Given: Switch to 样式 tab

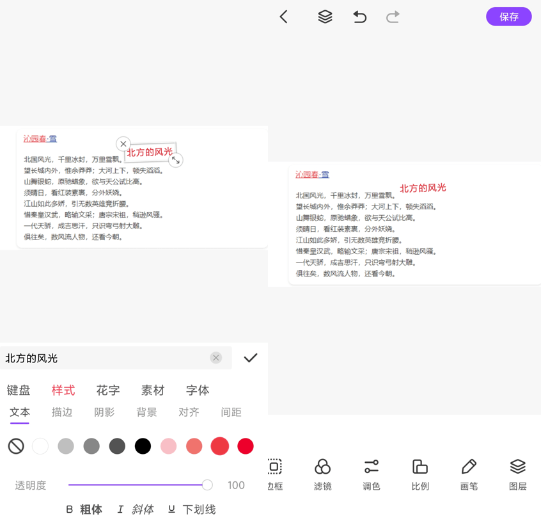Looking at the screenshot, I should pos(63,390).
